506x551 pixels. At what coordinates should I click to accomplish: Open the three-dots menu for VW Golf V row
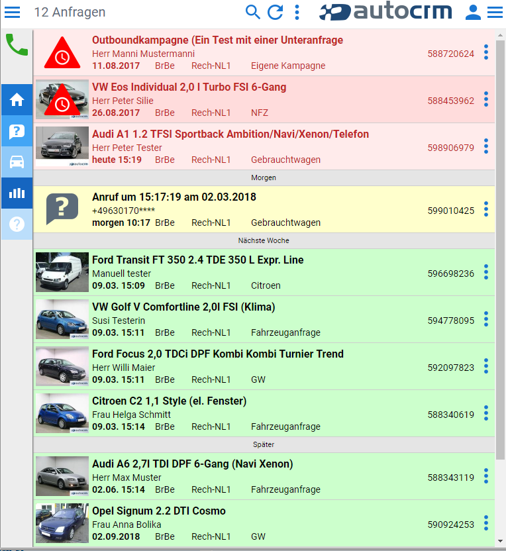click(486, 319)
